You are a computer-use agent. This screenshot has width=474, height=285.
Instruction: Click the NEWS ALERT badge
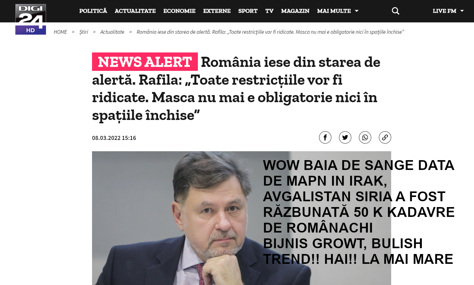[145, 62]
